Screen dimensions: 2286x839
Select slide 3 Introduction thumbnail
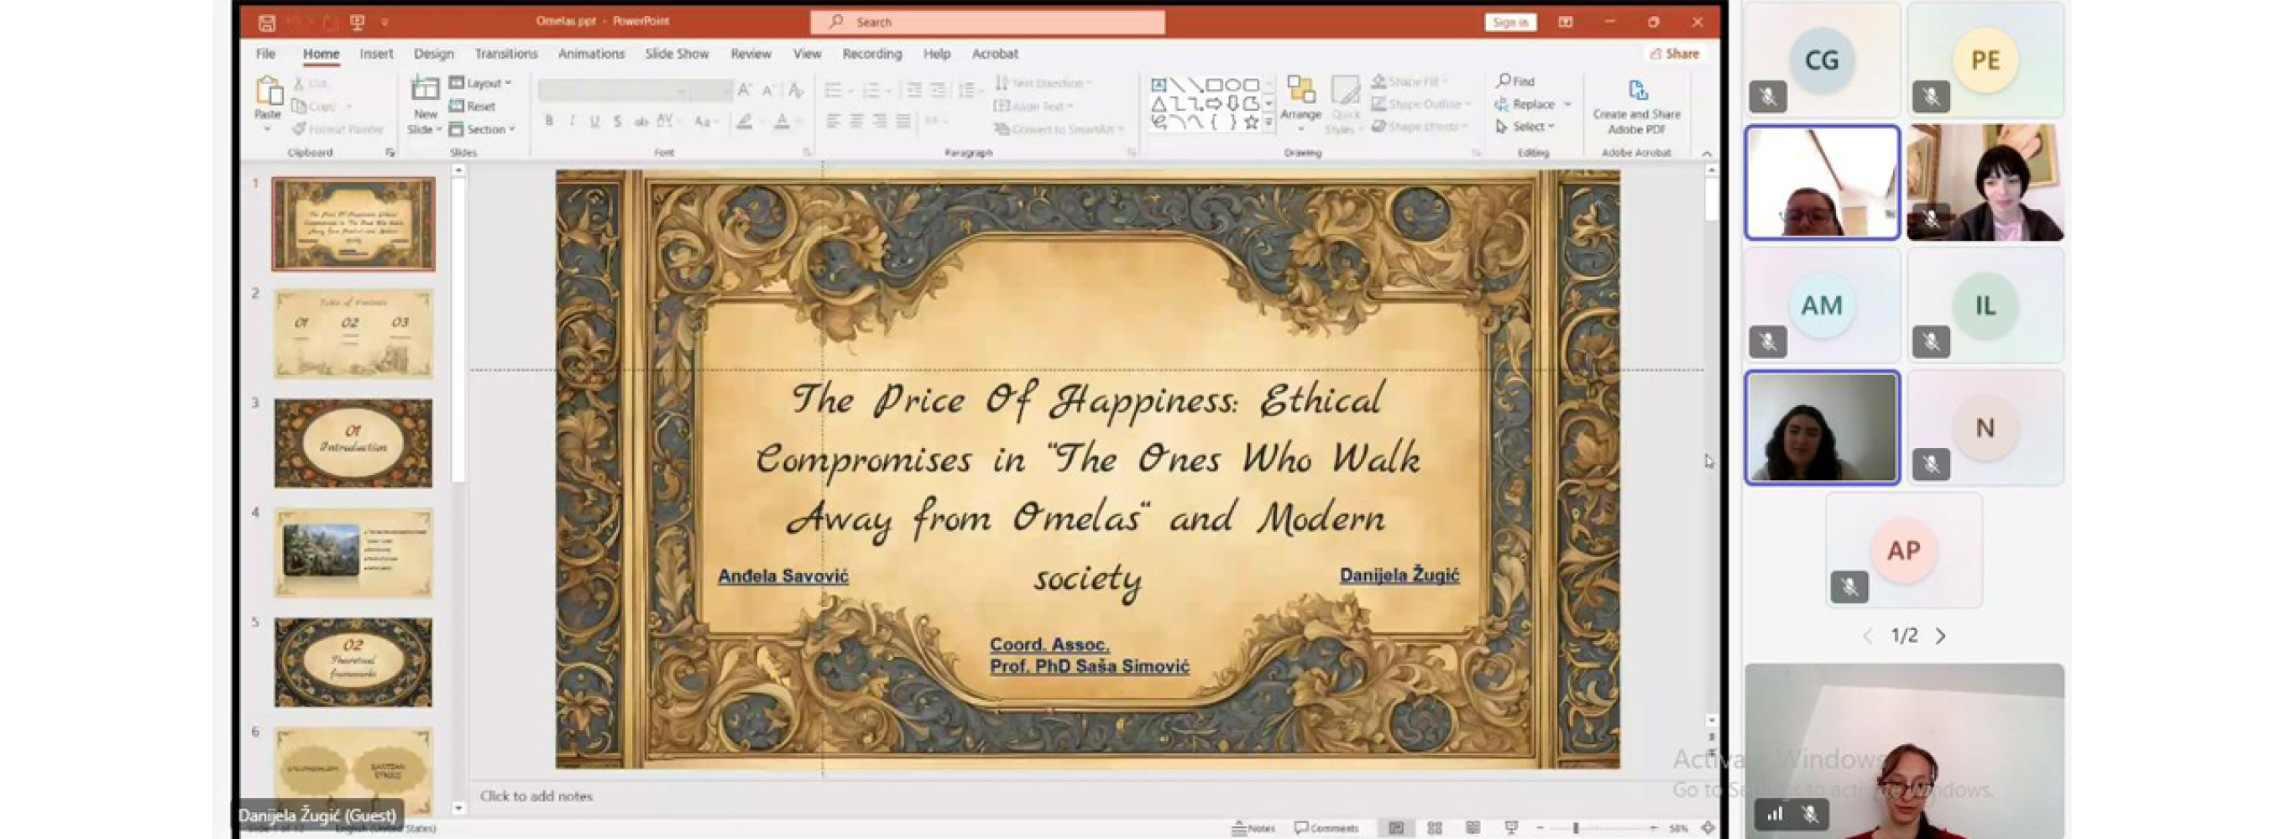[353, 442]
